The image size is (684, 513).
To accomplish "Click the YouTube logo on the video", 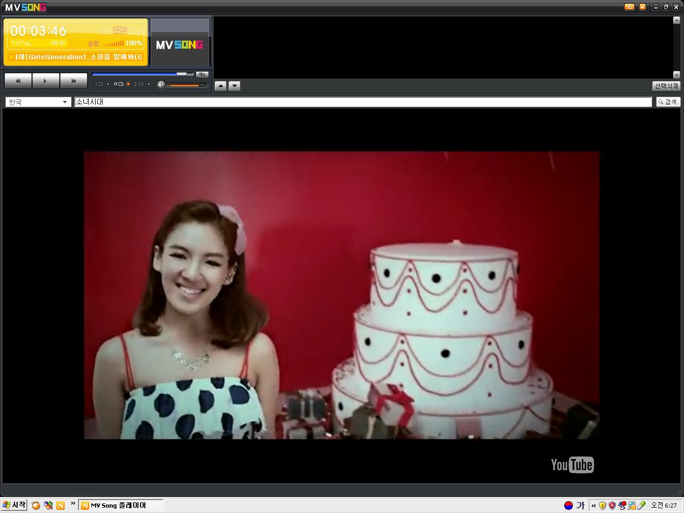I will pos(572,465).
